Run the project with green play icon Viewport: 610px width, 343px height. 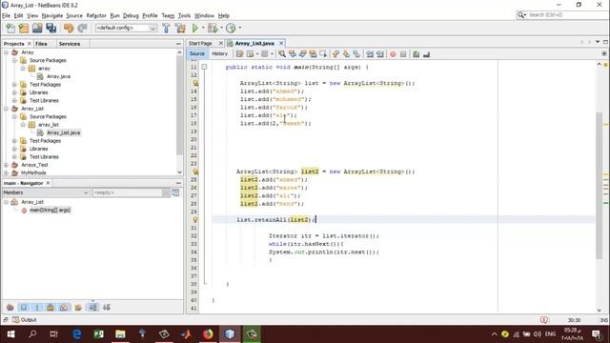[194, 28]
